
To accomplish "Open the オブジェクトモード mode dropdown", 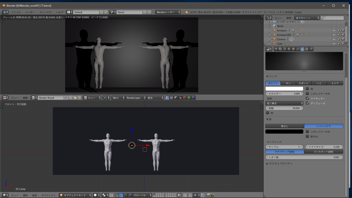I will point(75,195).
